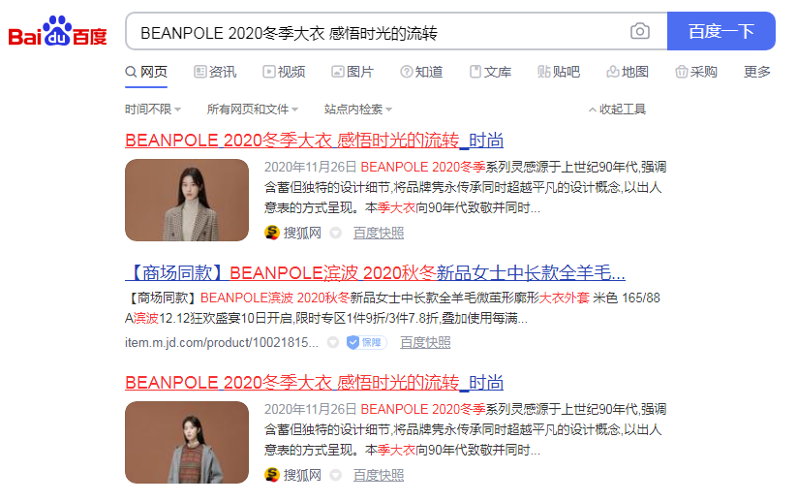Expand dropdown arrow beside third 搜狐网
797x502 pixels.
click(335, 475)
